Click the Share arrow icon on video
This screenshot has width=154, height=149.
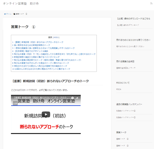[x=77, y=98]
